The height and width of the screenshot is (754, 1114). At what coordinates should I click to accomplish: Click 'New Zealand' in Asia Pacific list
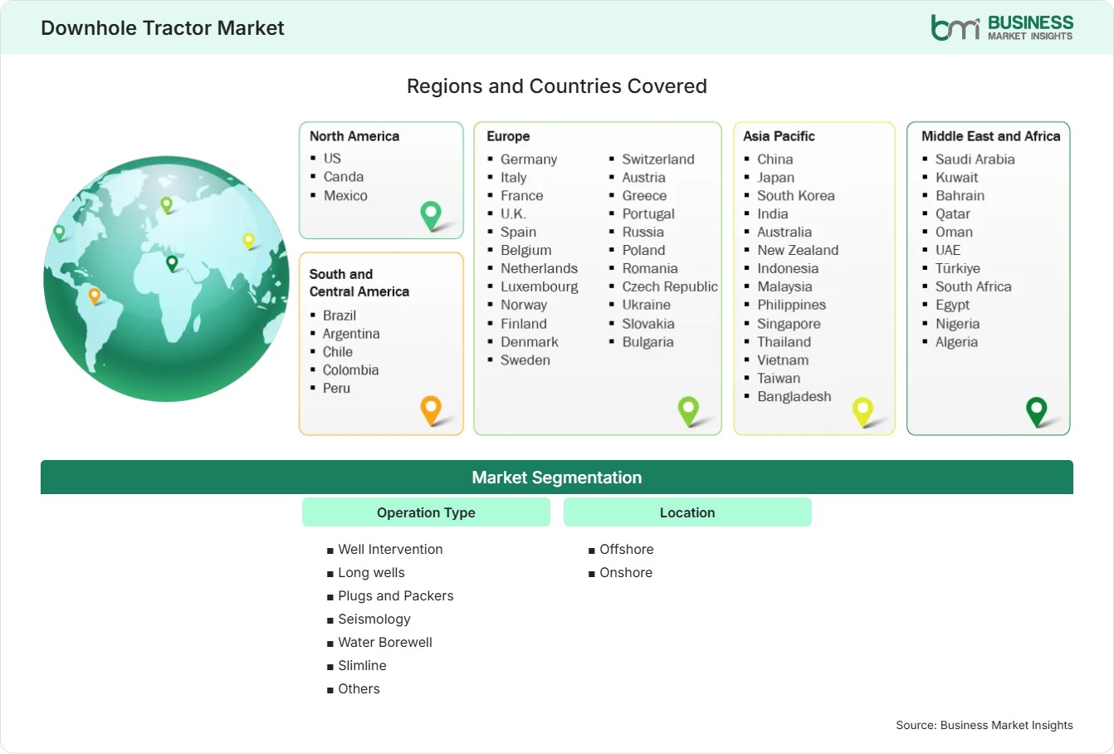point(798,251)
